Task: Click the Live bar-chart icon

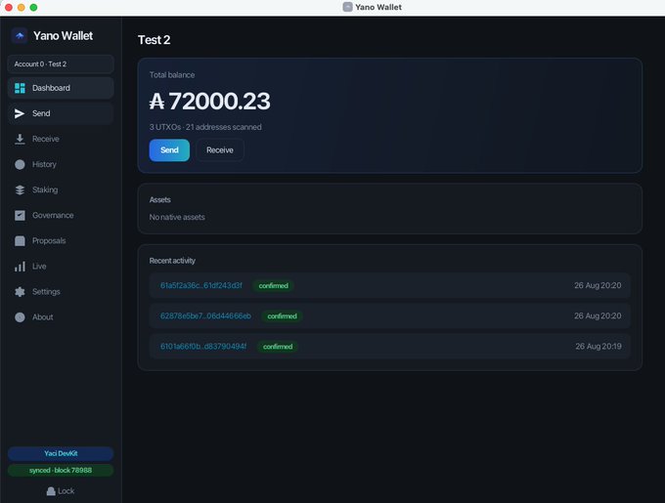Action: (20, 267)
